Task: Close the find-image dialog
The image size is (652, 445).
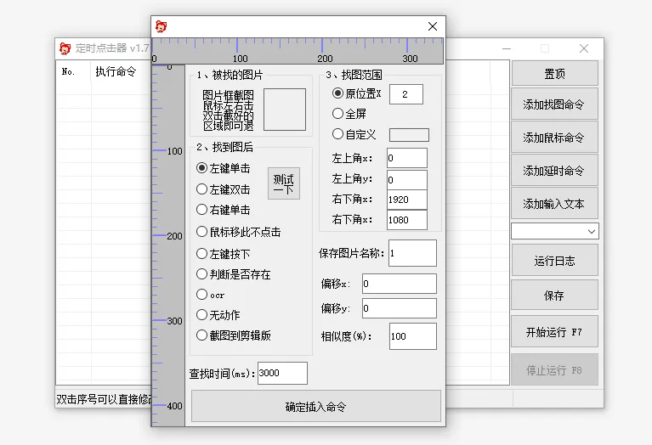Action: click(x=433, y=26)
